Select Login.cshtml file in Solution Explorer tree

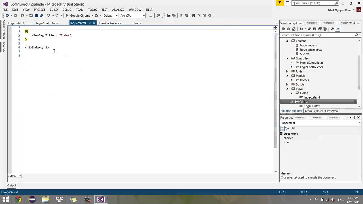click(x=312, y=106)
